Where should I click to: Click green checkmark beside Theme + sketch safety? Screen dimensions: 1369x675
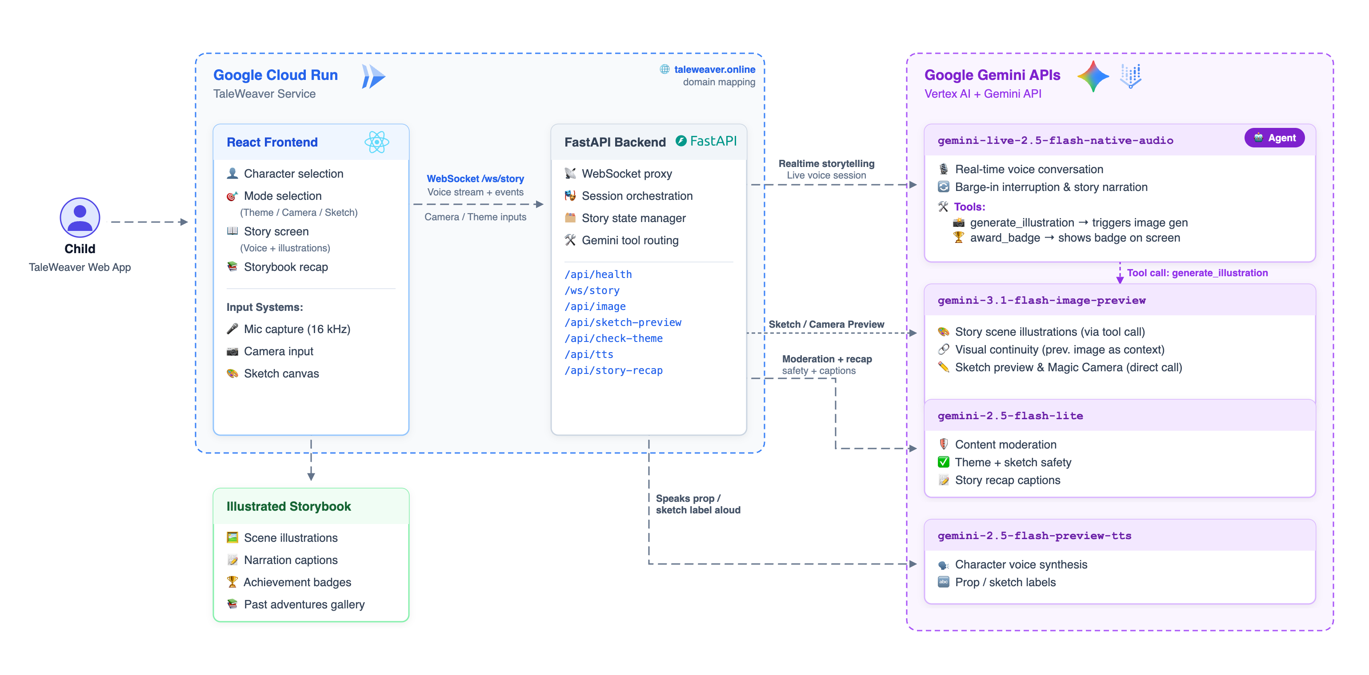(x=943, y=462)
